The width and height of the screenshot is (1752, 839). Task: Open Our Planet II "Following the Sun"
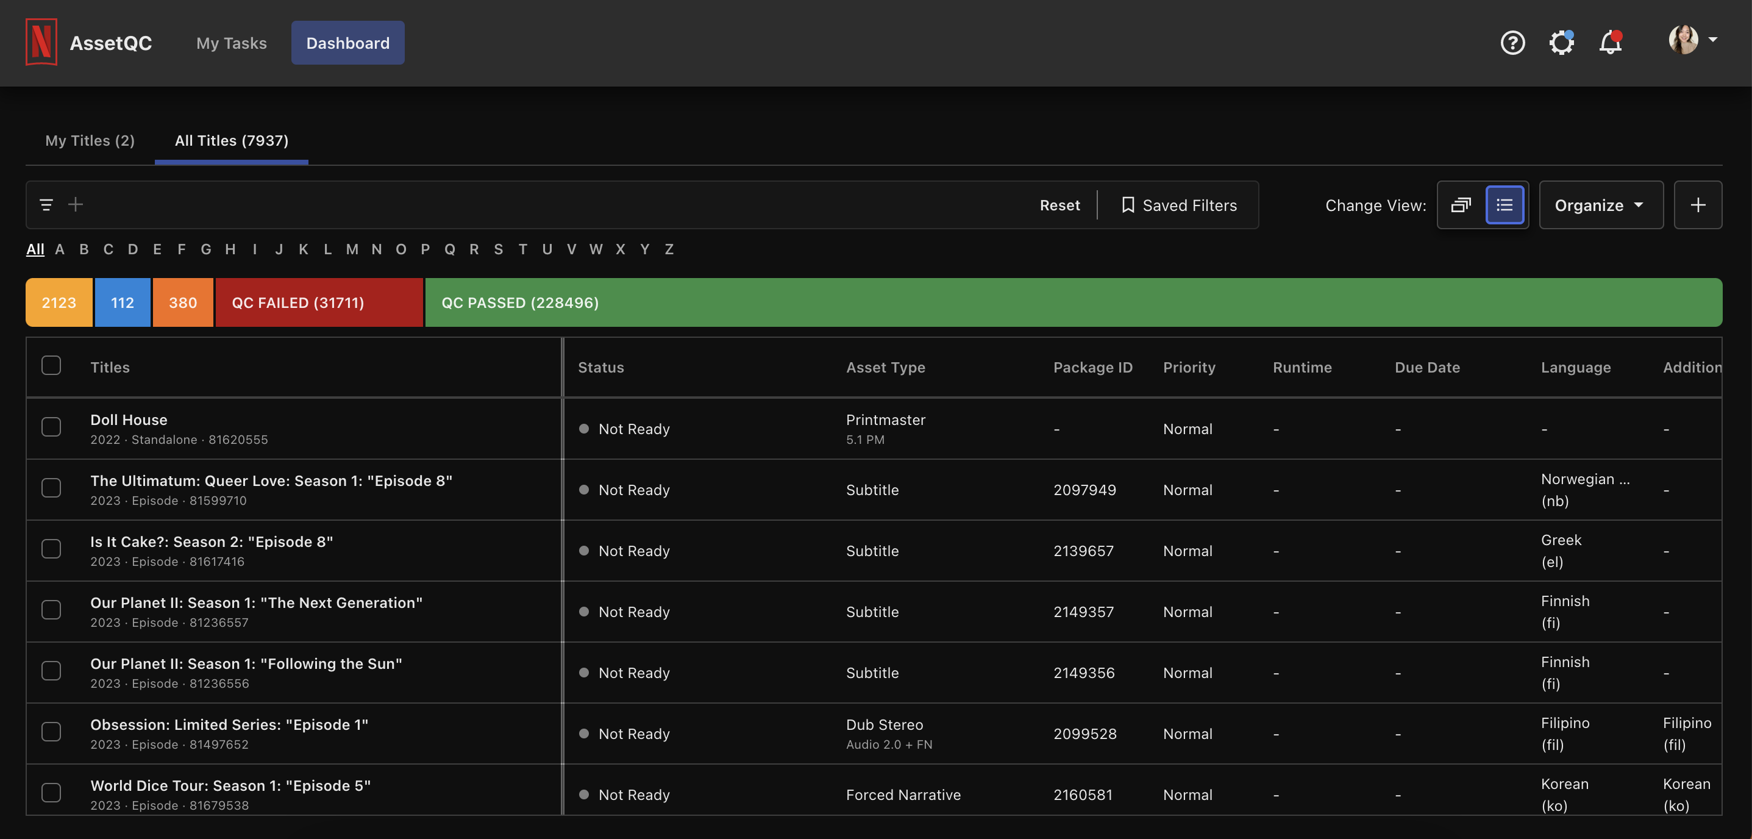pos(246,663)
